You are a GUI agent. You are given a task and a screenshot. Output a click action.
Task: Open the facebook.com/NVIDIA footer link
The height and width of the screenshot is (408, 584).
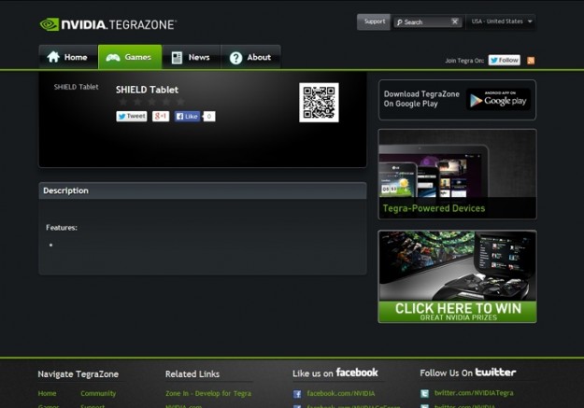(x=340, y=394)
